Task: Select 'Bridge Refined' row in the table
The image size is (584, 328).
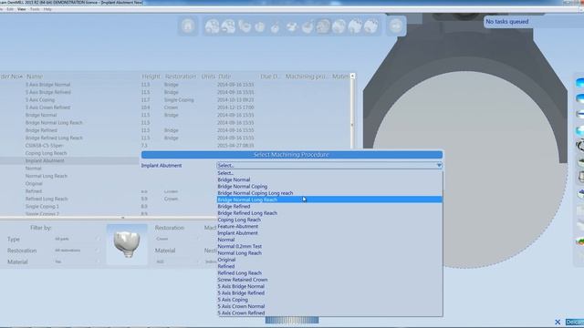Action: coord(175,130)
